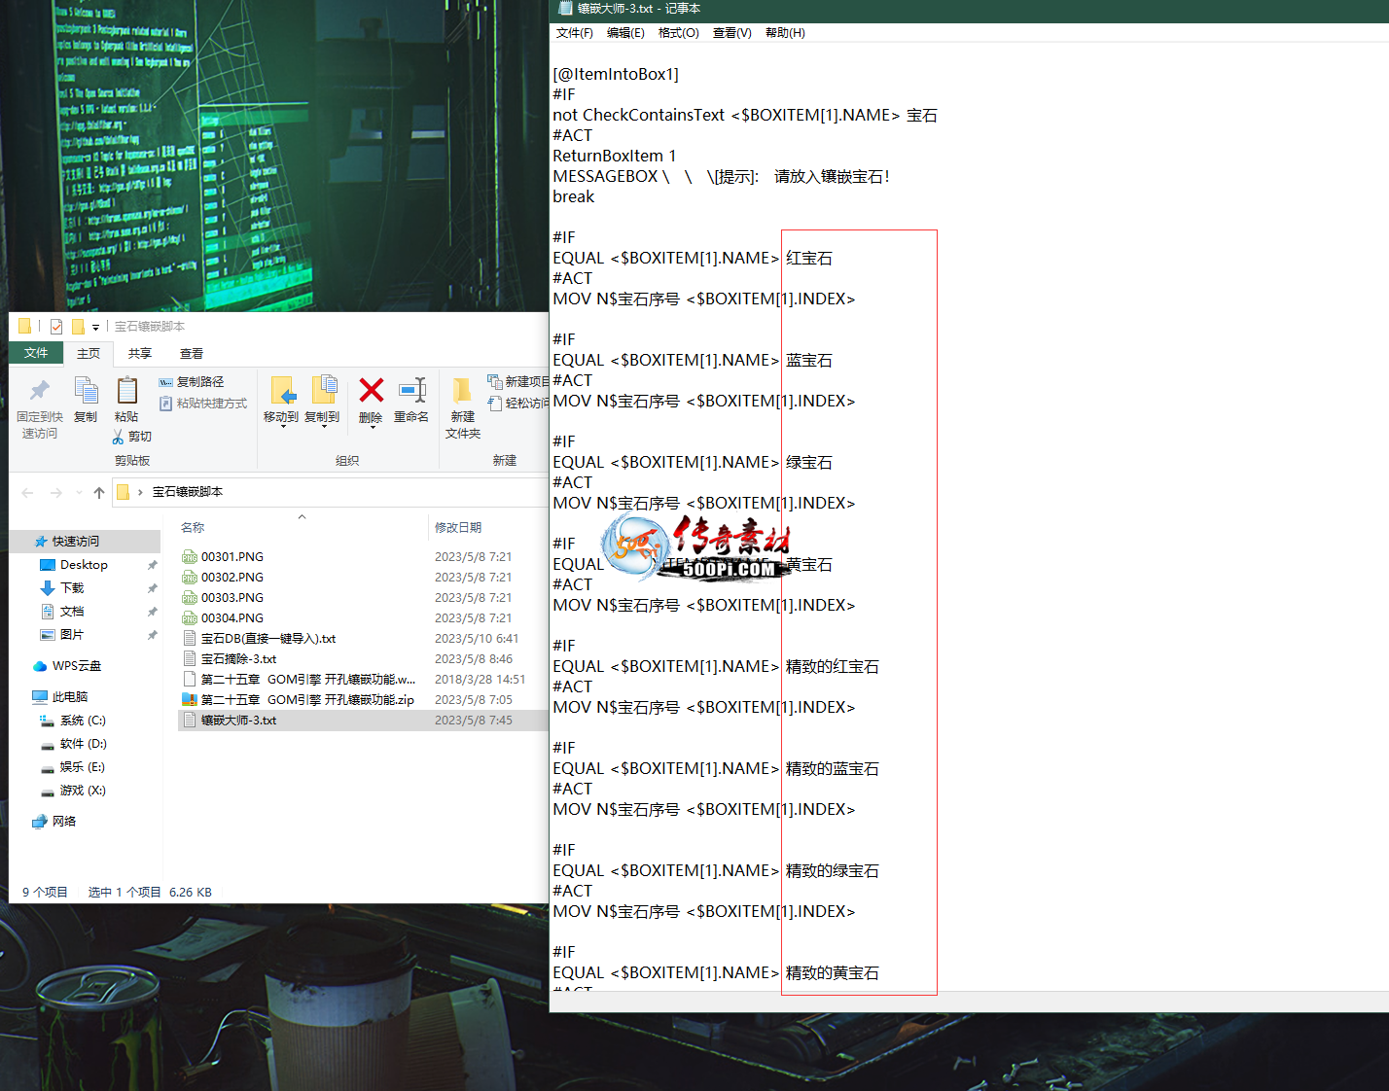This screenshot has width=1389, height=1091.
Task: Select 游戏 (X:) drive
Action: tap(85, 791)
